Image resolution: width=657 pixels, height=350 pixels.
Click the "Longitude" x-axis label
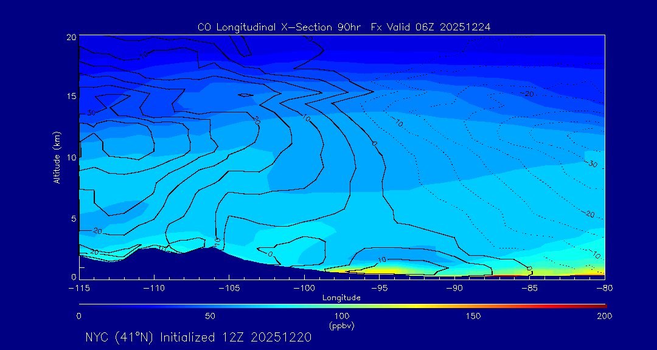click(x=341, y=298)
